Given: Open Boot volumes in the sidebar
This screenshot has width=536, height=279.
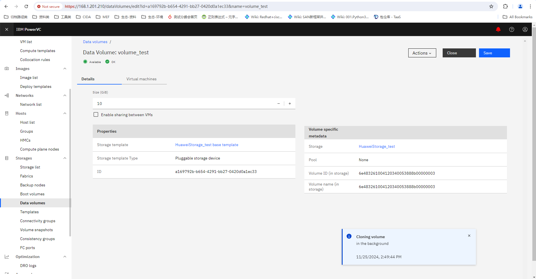Looking at the screenshot, I should click(32, 194).
